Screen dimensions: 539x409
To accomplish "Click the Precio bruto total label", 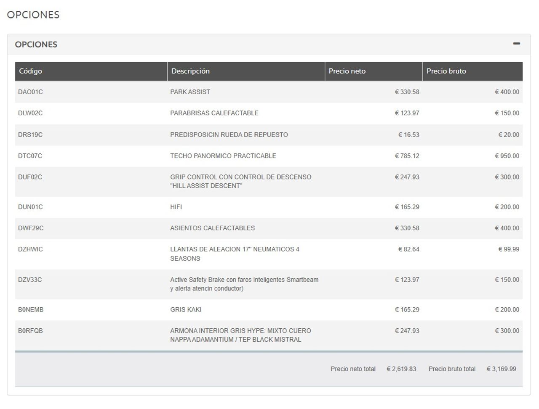I will click(452, 369).
